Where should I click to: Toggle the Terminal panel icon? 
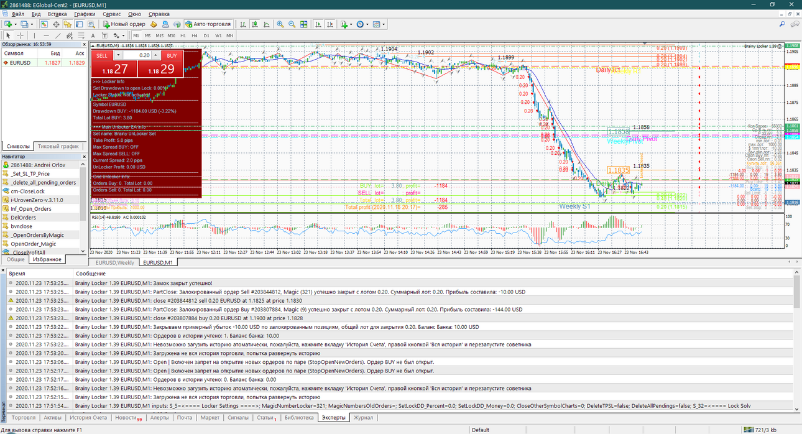pyautogui.click(x=80, y=24)
